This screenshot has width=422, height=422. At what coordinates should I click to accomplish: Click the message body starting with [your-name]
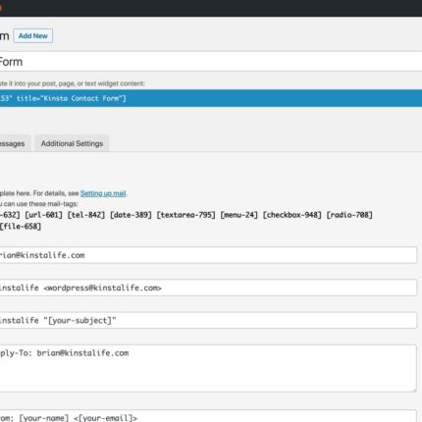coord(208,416)
